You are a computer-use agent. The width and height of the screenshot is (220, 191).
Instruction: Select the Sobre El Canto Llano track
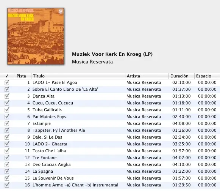tap(110, 89)
